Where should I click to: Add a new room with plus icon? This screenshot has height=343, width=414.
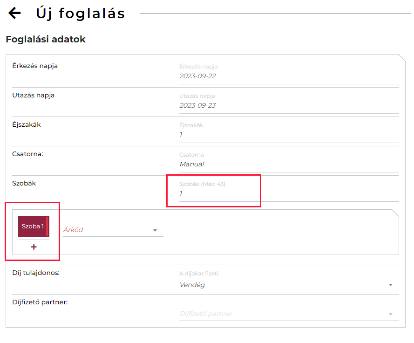[34, 247]
